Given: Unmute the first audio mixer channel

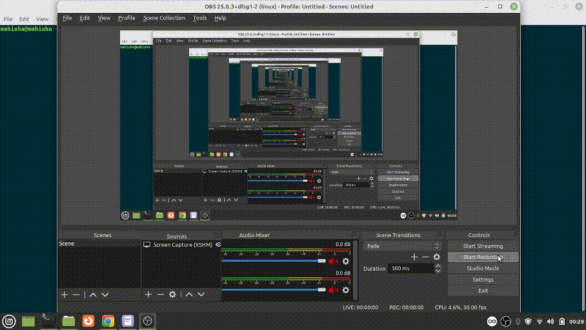Looking at the screenshot, I should (x=334, y=261).
